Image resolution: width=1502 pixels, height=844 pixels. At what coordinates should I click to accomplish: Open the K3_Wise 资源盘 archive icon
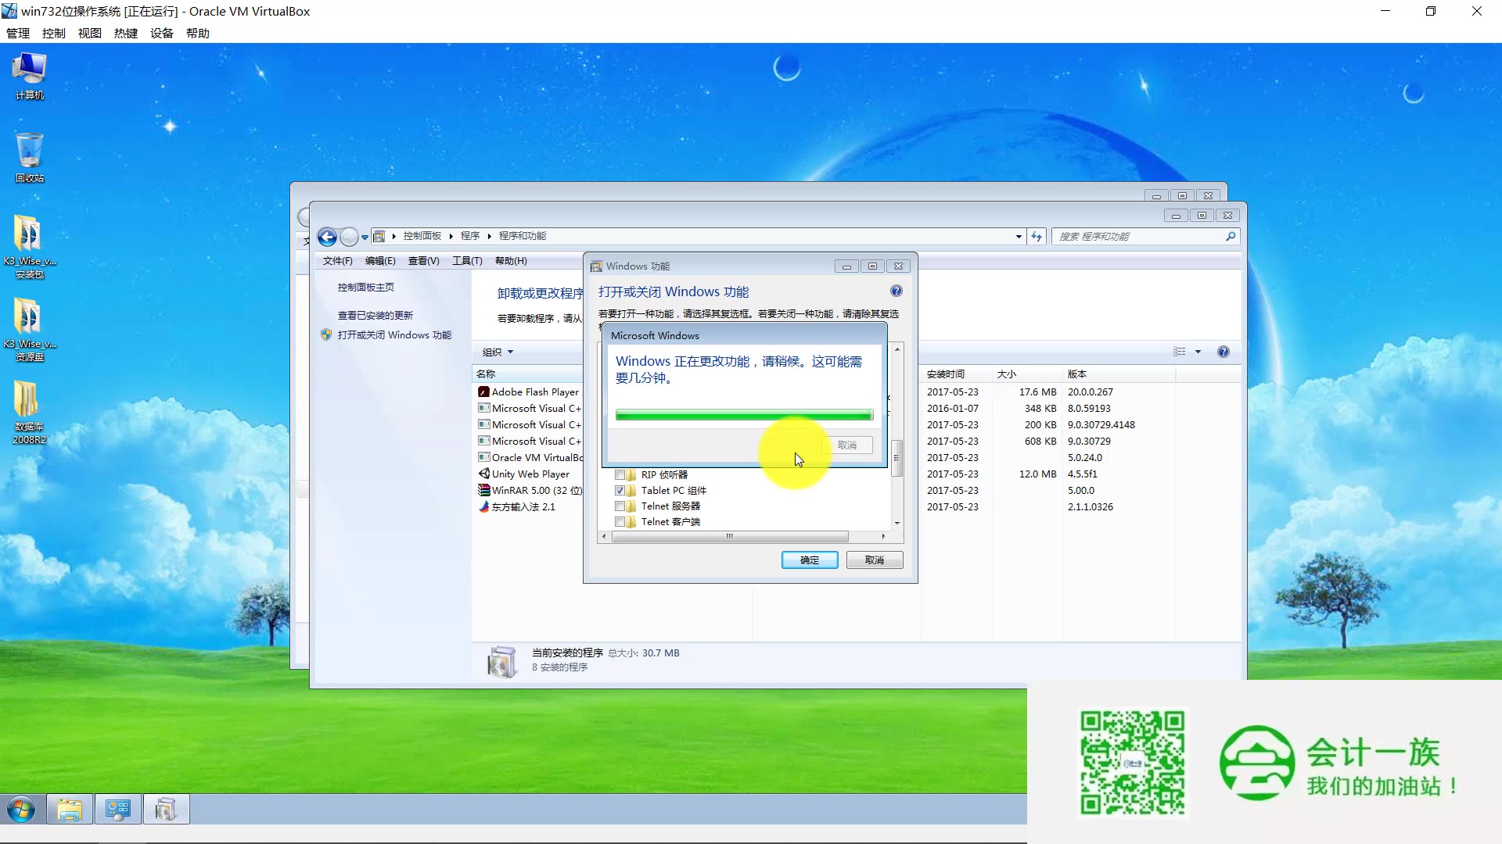coord(30,330)
